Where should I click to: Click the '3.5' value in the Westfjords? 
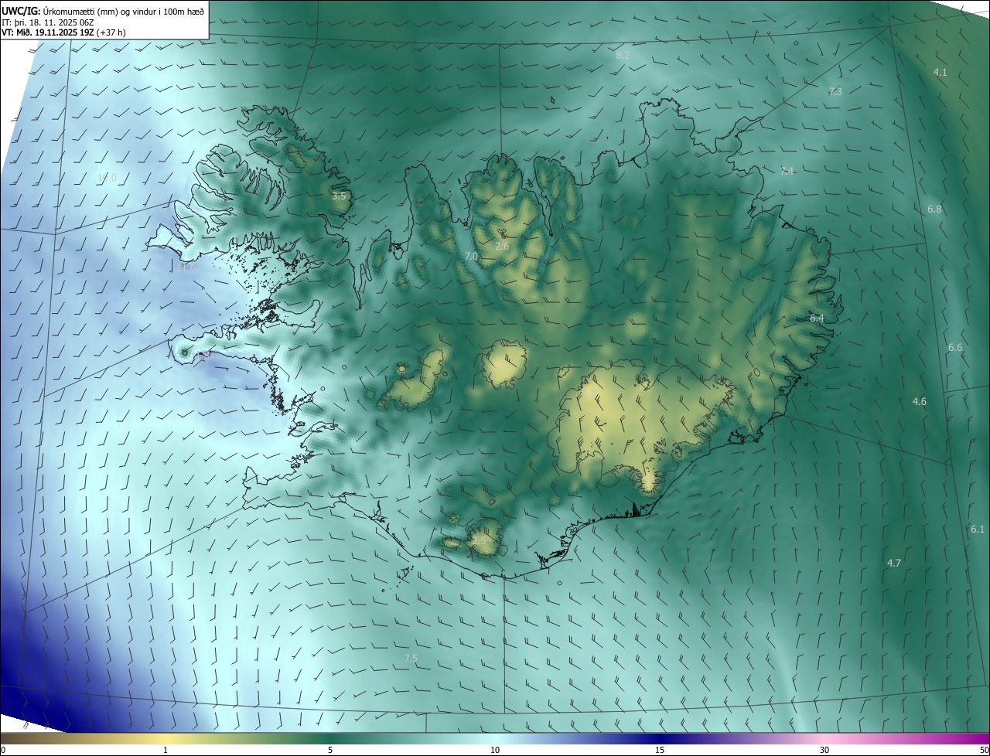click(339, 196)
